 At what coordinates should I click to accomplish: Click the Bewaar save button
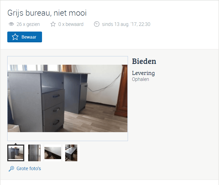(25, 37)
